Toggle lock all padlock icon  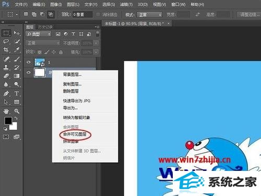pos(61,52)
